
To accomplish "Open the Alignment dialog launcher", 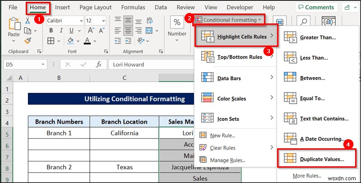I will click(161, 51).
